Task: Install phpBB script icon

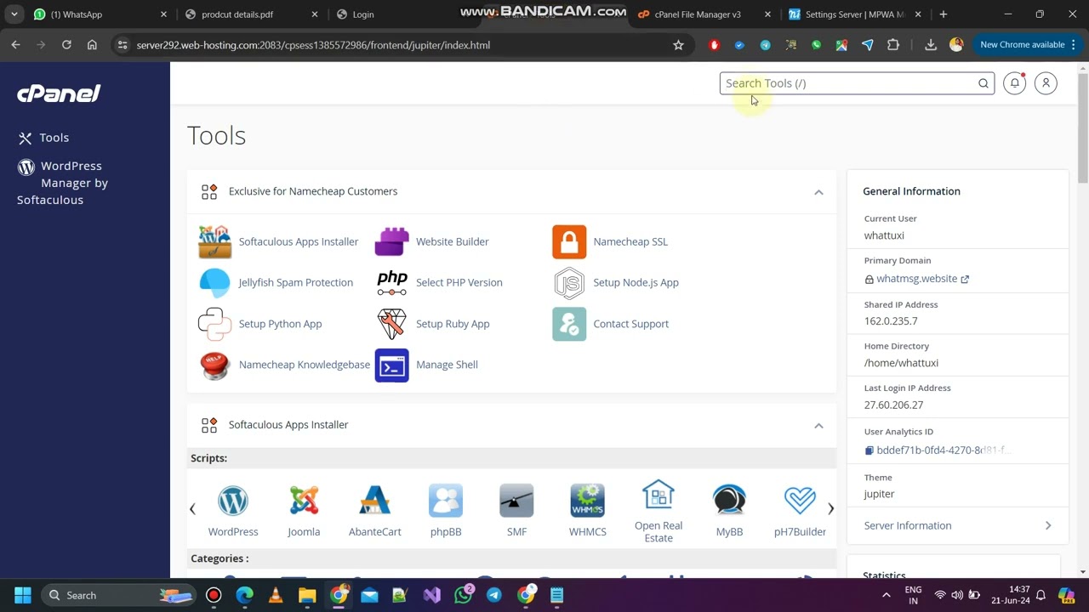Action: click(446, 501)
